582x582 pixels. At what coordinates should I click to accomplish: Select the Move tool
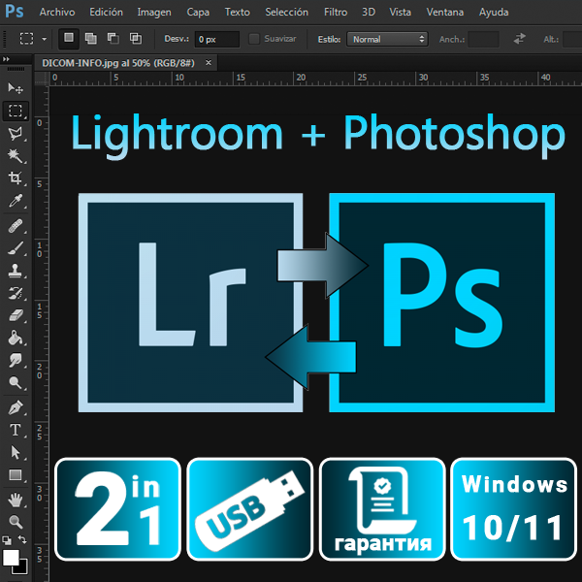(16, 88)
